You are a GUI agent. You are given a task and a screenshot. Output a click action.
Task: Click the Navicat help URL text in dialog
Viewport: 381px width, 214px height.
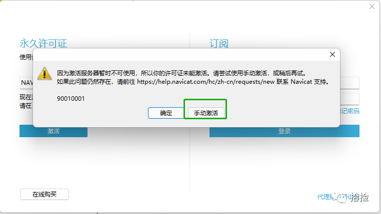205,82
